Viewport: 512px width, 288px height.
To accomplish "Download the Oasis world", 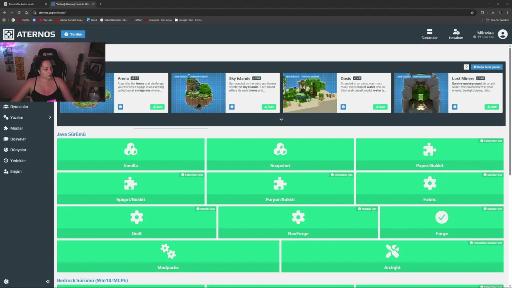I will click(380, 107).
